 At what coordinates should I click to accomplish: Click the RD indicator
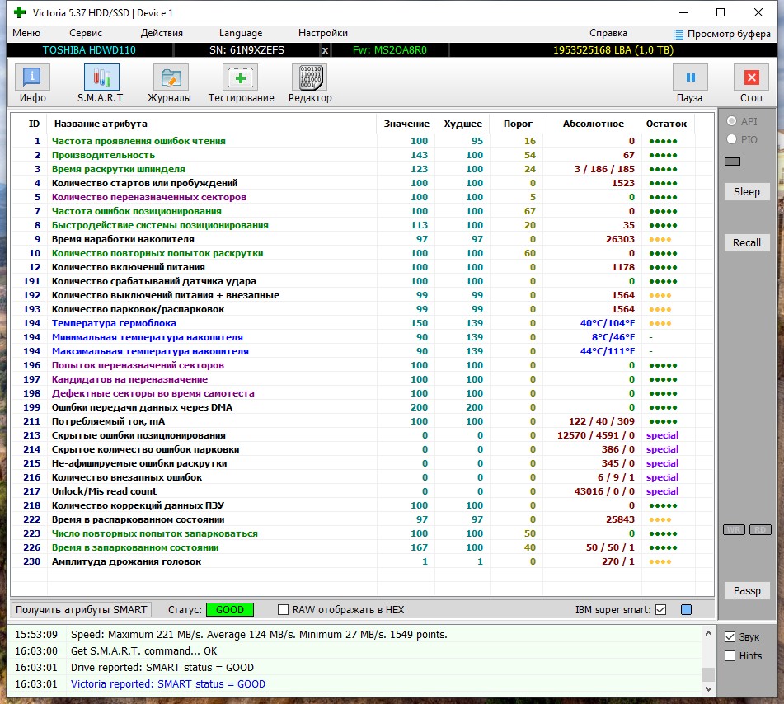pos(760,529)
